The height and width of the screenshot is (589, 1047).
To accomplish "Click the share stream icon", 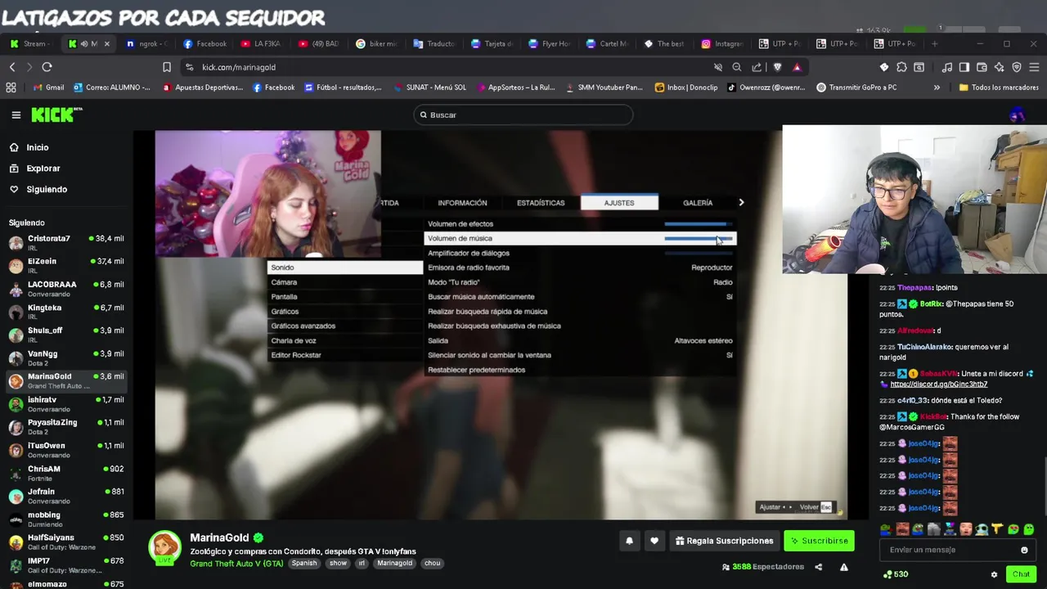I will point(818,567).
